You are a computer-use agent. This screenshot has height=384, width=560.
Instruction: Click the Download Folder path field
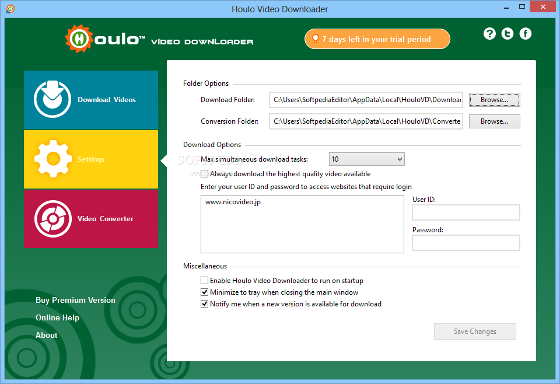tap(366, 100)
